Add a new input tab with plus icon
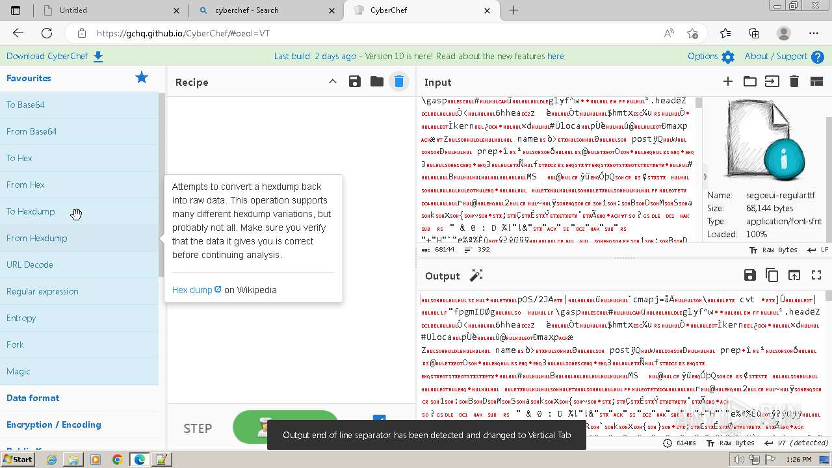The width and height of the screenshot is (832, 468). pos(728,81)
